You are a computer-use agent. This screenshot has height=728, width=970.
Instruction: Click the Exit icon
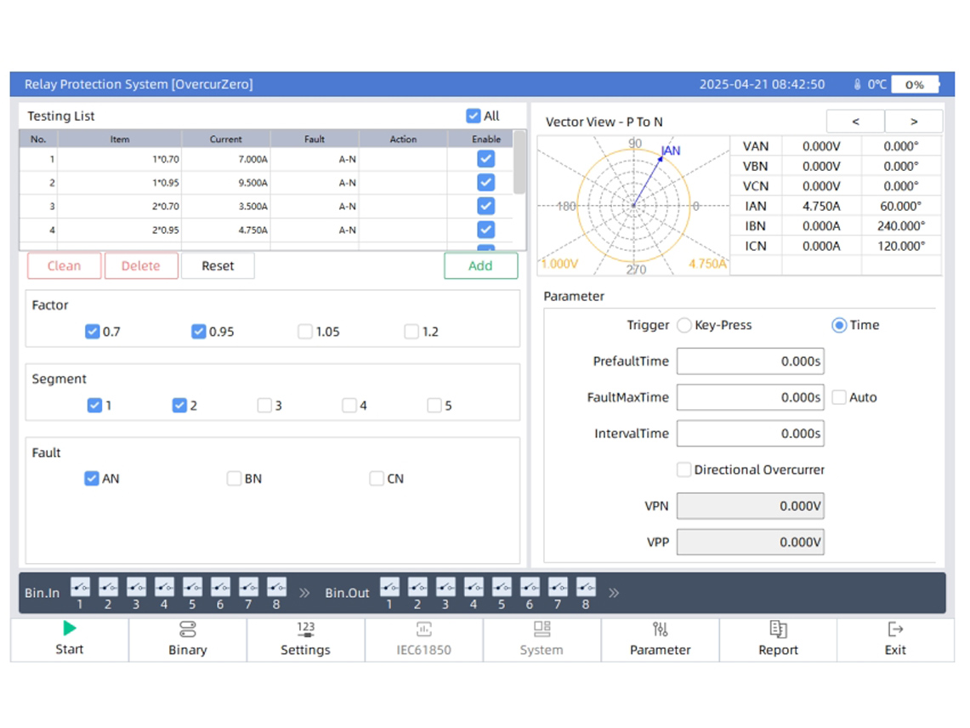(x=895, y=630)
